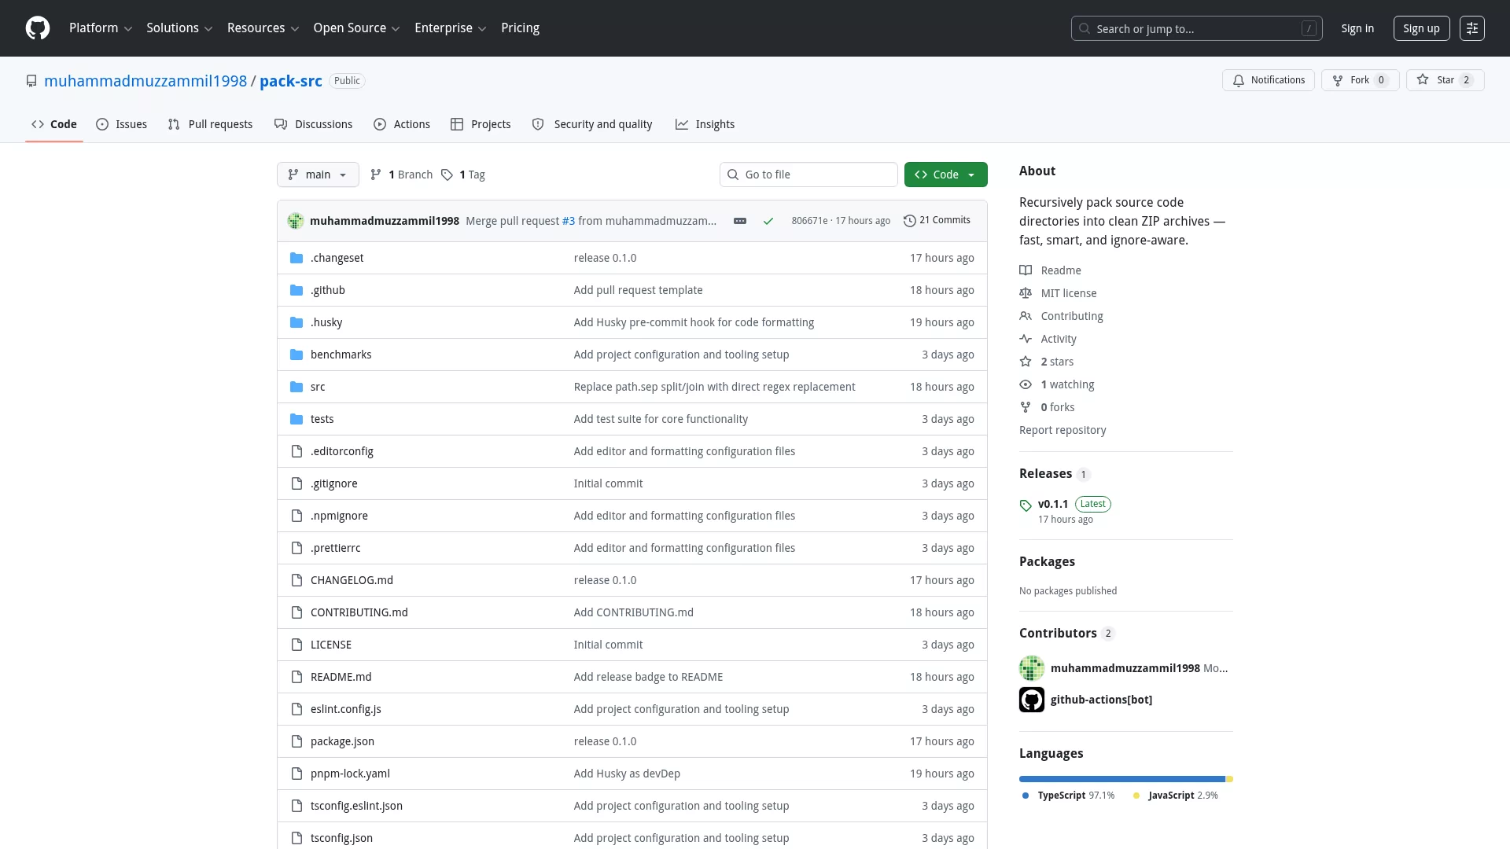View the green check commit status
This screenshot has height=849, width=1510.
[x=768, y=221]
